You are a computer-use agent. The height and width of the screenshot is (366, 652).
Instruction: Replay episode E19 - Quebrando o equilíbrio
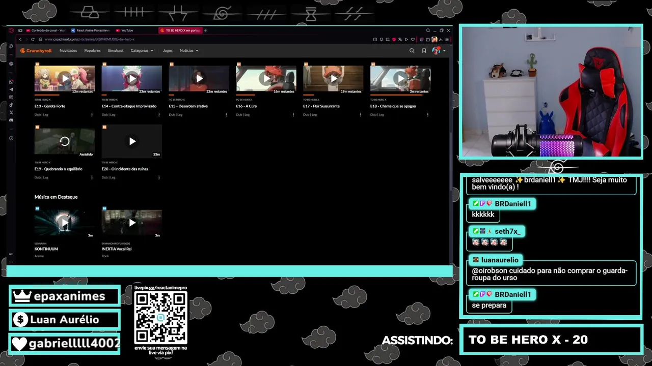[x=65, y=141]
